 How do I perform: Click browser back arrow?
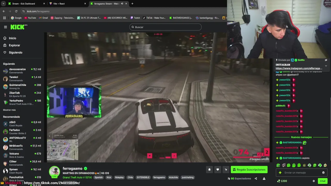4,11
